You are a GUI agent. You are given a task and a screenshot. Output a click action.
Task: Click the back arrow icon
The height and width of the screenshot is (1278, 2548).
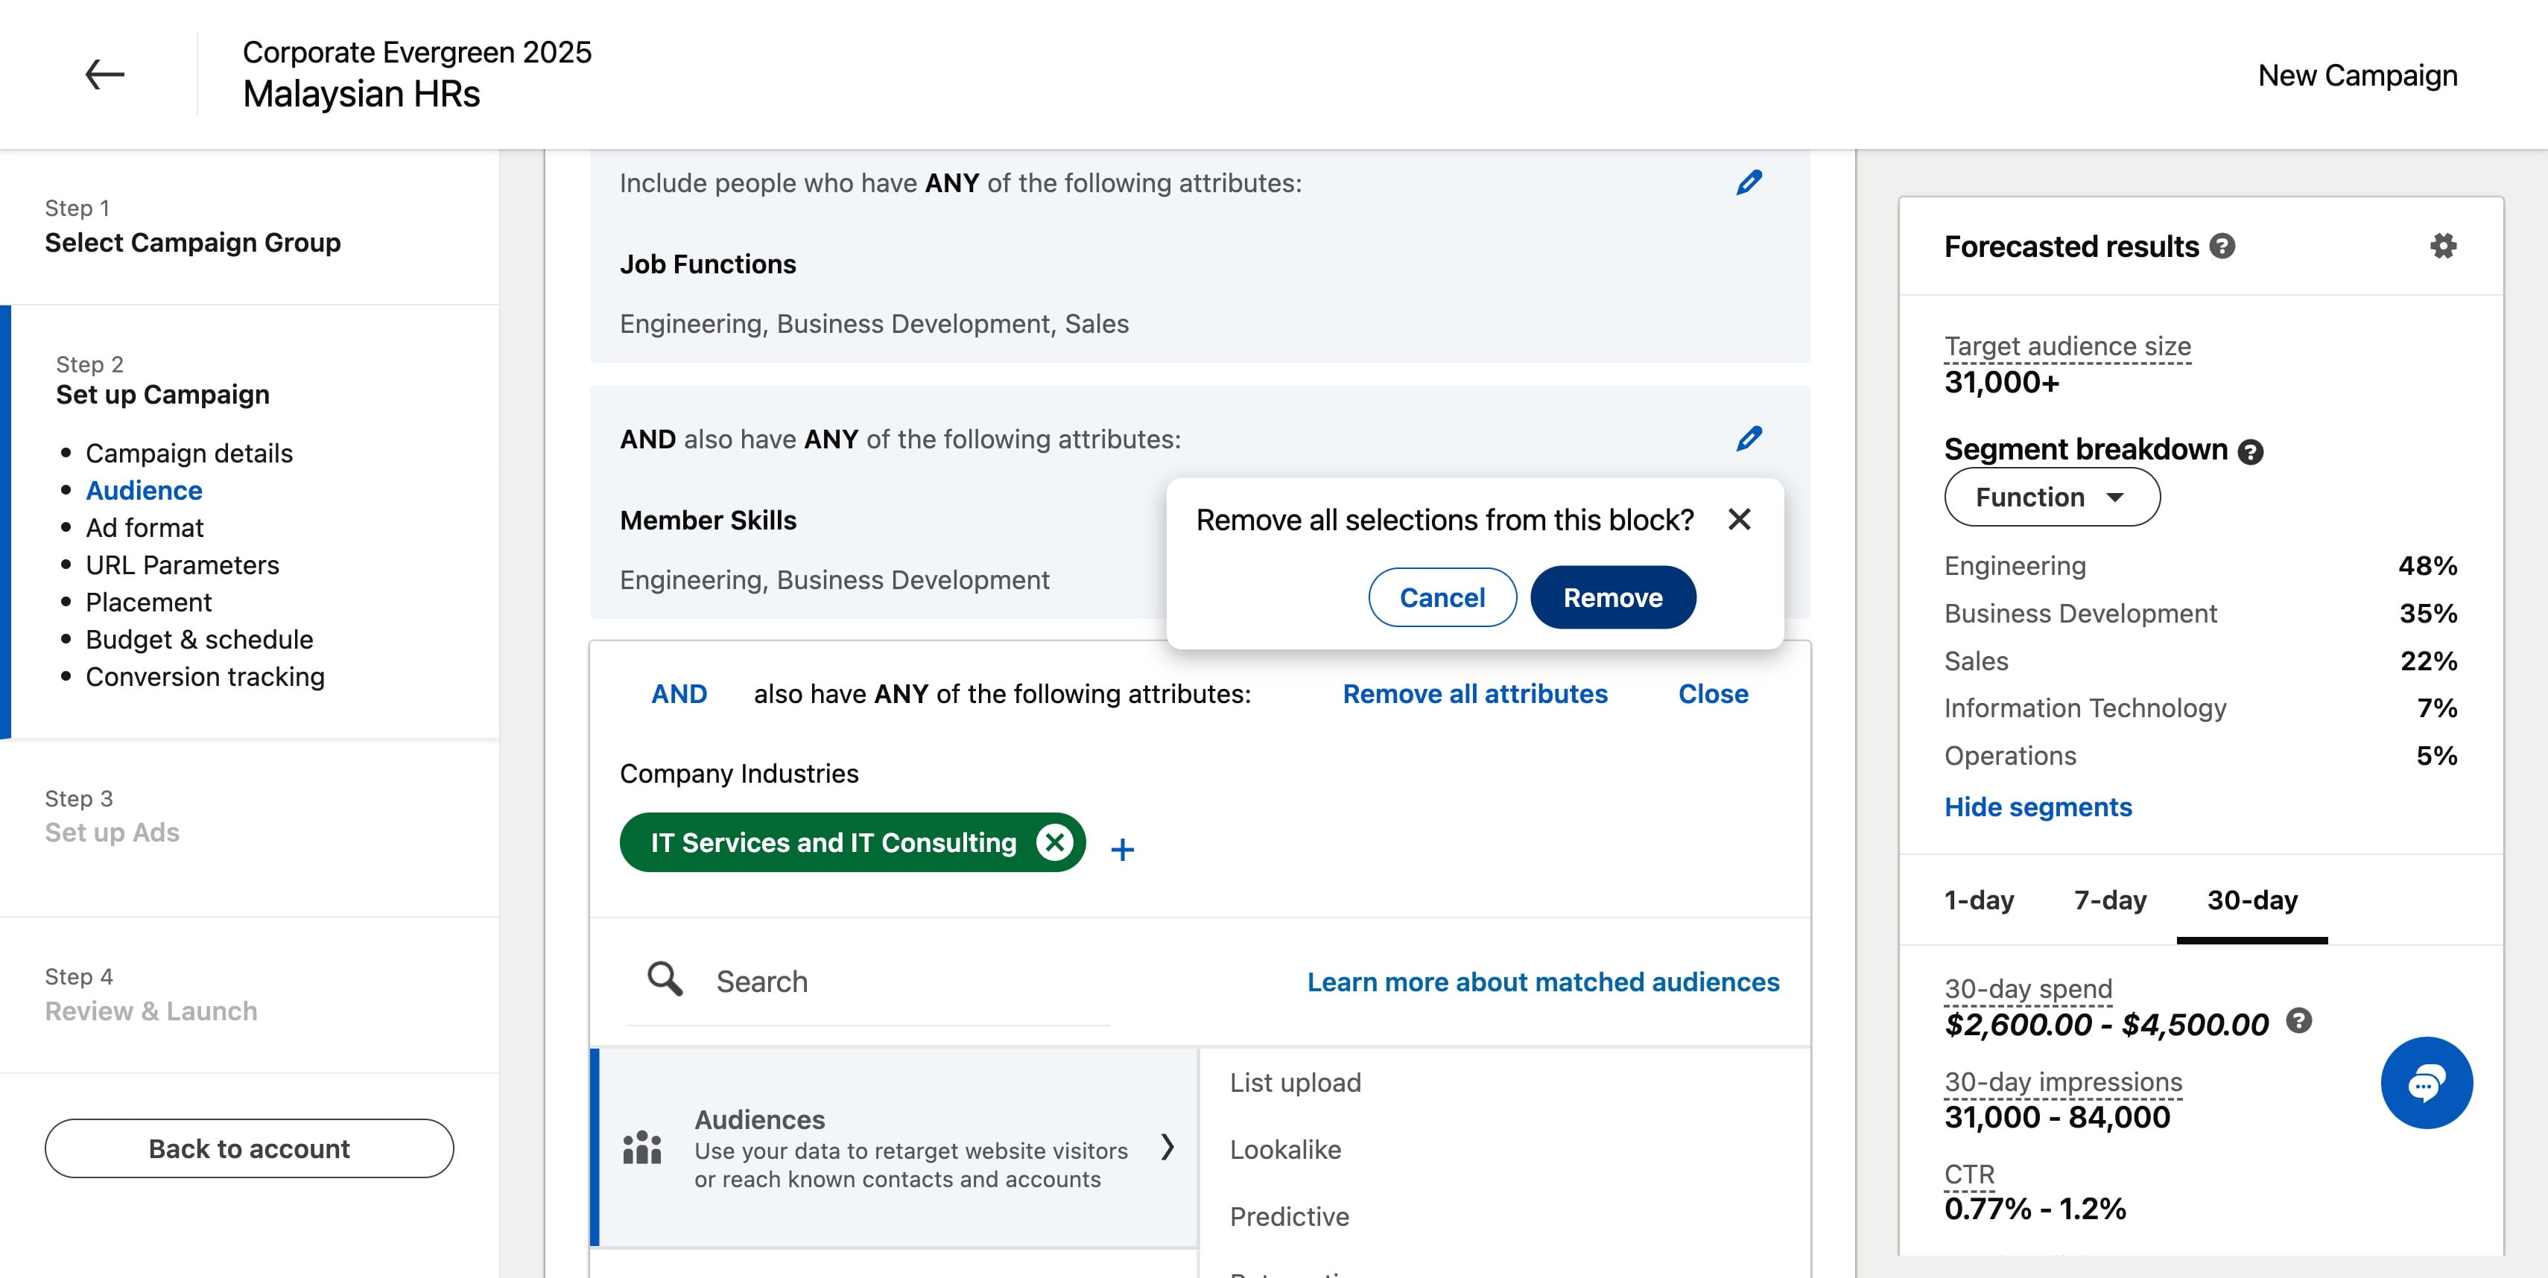104,74
